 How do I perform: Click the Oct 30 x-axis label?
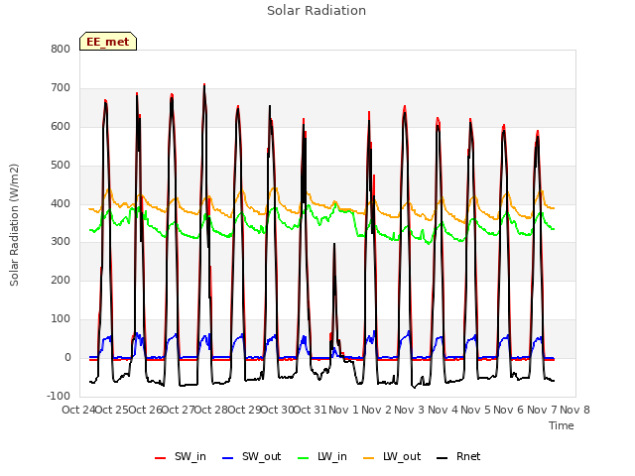pyautogui.click(x=277, y=410)
